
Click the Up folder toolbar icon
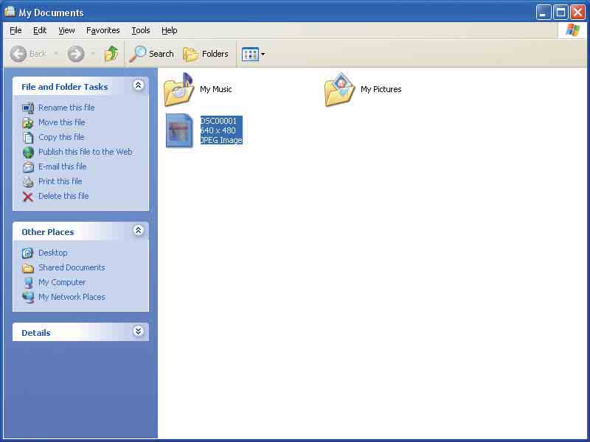(x=111, y=54)
